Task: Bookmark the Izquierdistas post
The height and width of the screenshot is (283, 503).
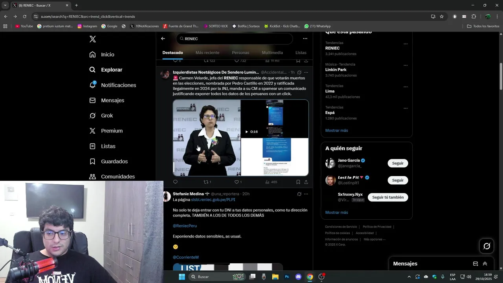Action: point(298,182)
